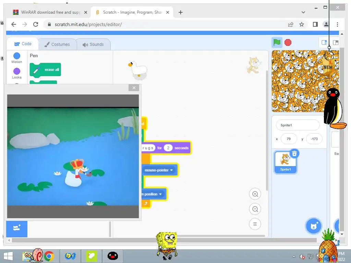
Task: Delete Sprite1 with trash icon
Action: point(294,154)
